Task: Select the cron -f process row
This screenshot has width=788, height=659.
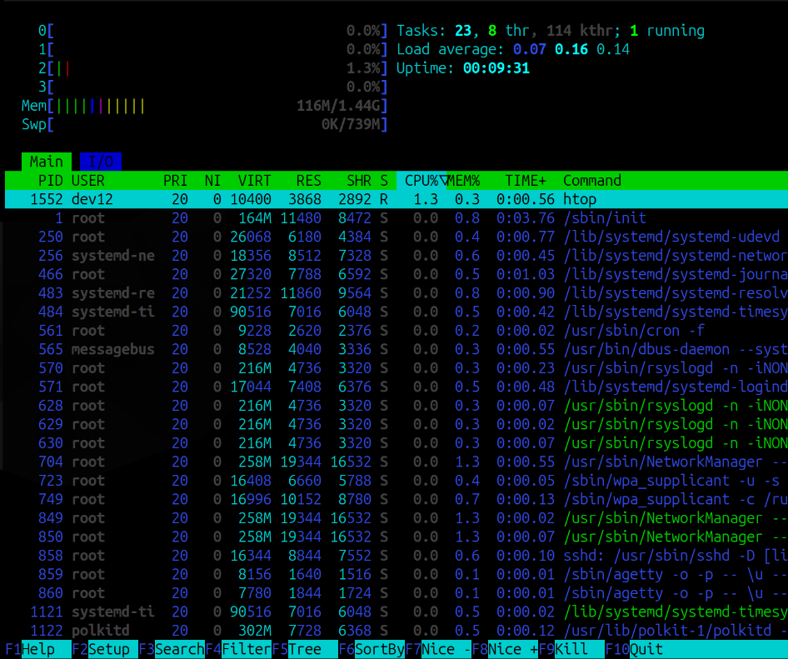Action: tap(396, 331)
